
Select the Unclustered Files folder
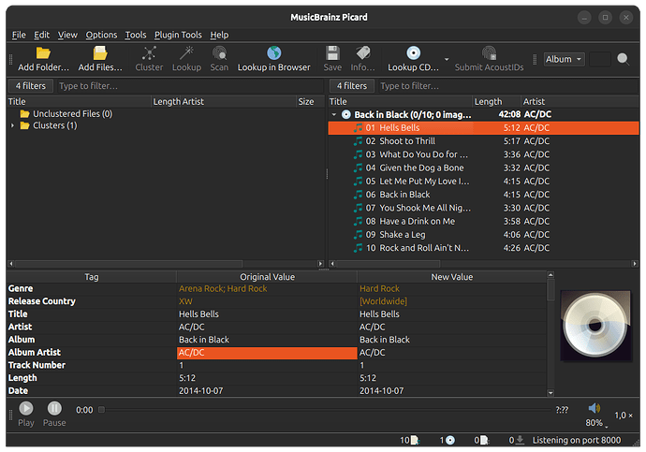click(x=72, y=114)
